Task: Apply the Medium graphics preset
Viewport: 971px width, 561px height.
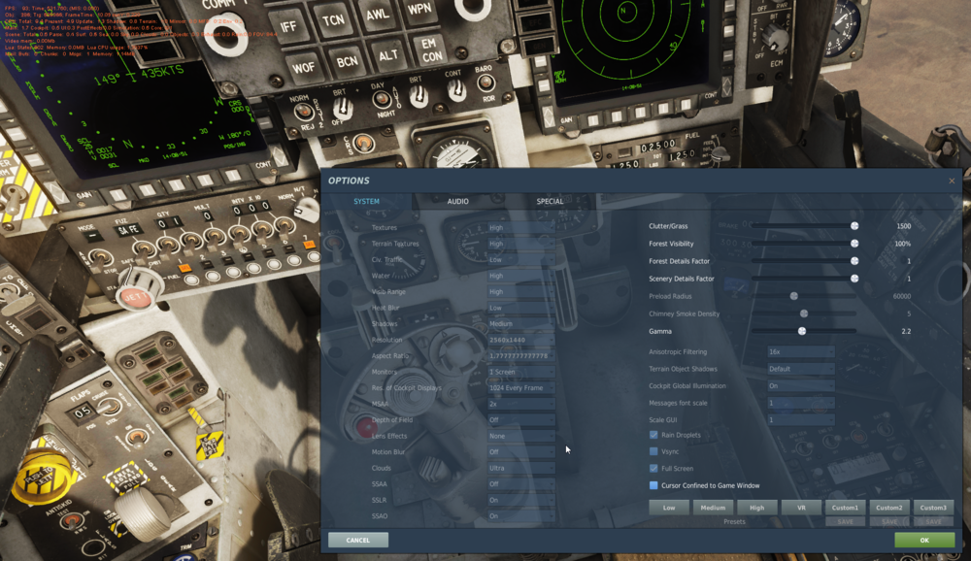Action: click(x=713, y=507)
